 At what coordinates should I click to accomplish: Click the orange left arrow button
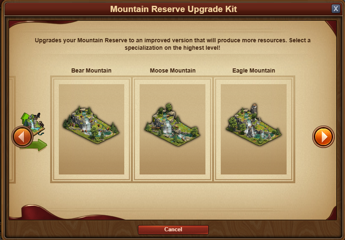[22, 137]
